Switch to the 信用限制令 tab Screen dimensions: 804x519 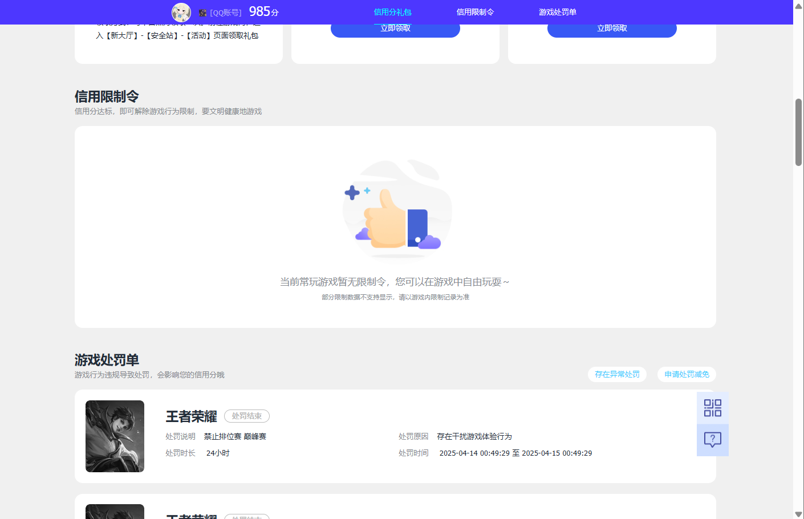point(475,11)
